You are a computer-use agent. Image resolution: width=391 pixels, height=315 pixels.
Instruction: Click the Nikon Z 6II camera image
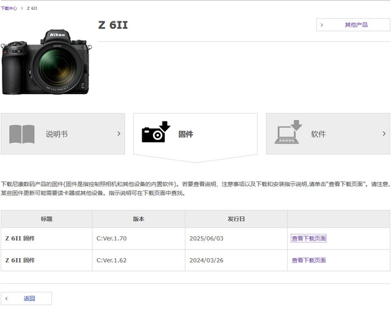46,62
